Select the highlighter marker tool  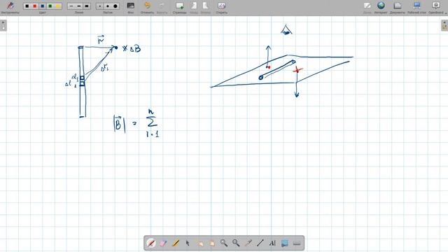[x=176, y=243]
